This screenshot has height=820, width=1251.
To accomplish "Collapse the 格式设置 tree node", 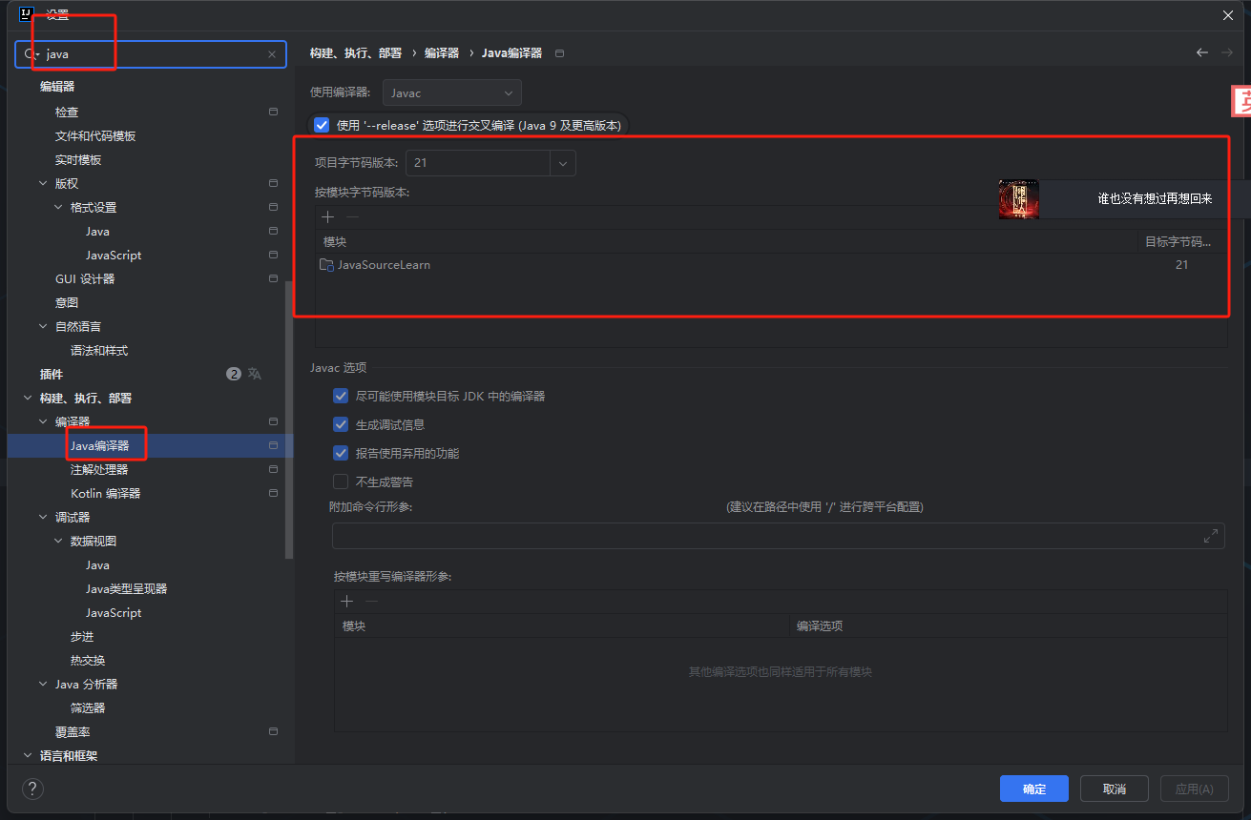I will pyautogui.click(x=58, y=207).
